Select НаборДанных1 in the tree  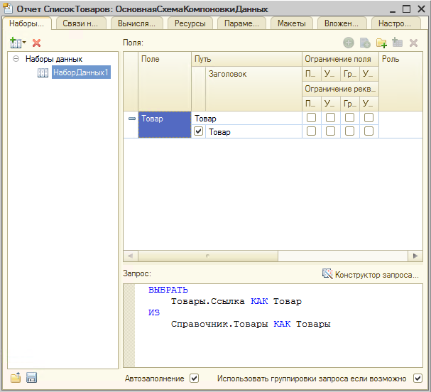tap(81, 72)
